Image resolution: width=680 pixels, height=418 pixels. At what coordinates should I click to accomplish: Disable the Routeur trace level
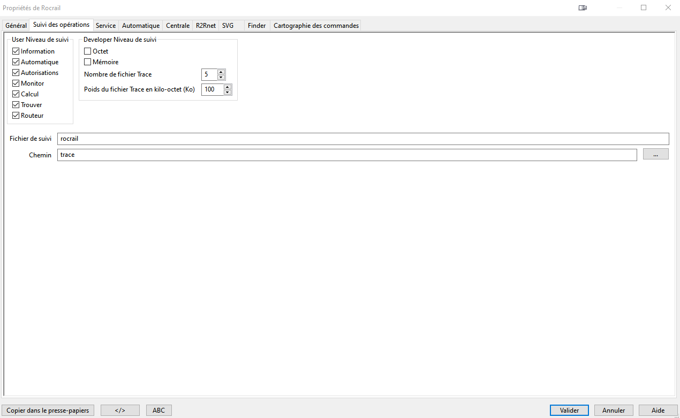16,116
